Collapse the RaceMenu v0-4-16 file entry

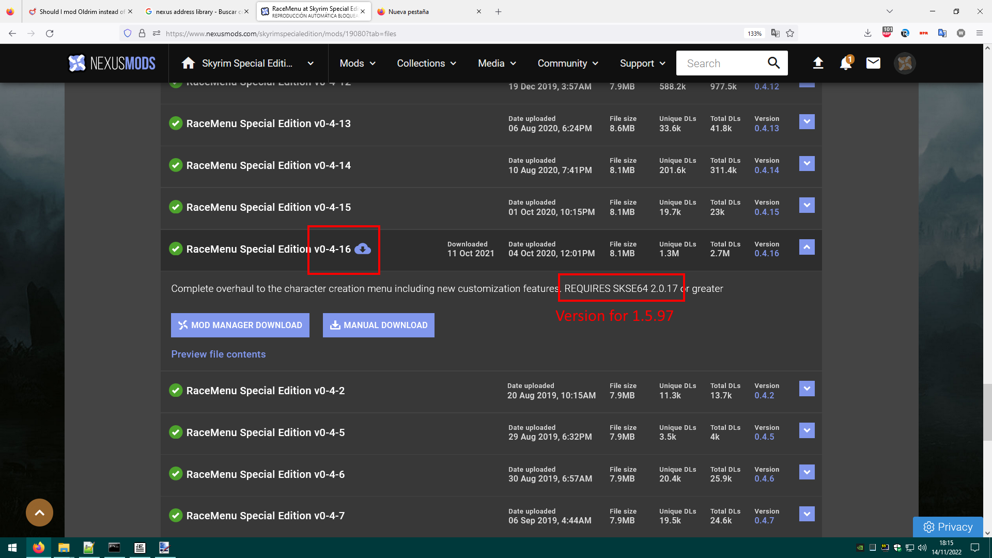tap(807, 247)
